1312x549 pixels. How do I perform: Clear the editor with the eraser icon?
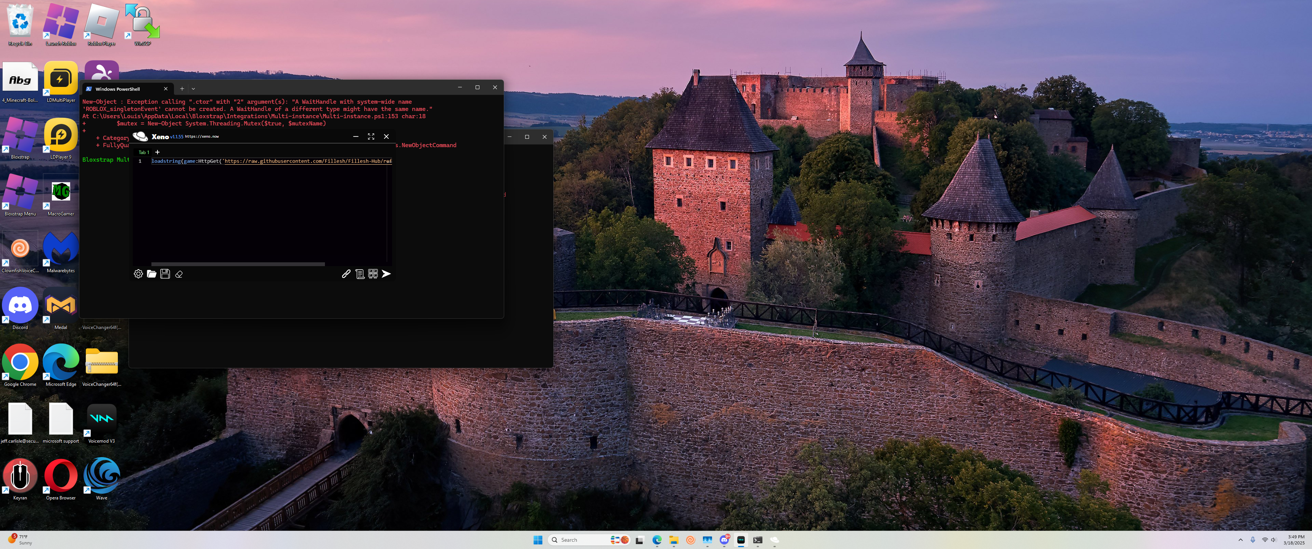[179, 274]
